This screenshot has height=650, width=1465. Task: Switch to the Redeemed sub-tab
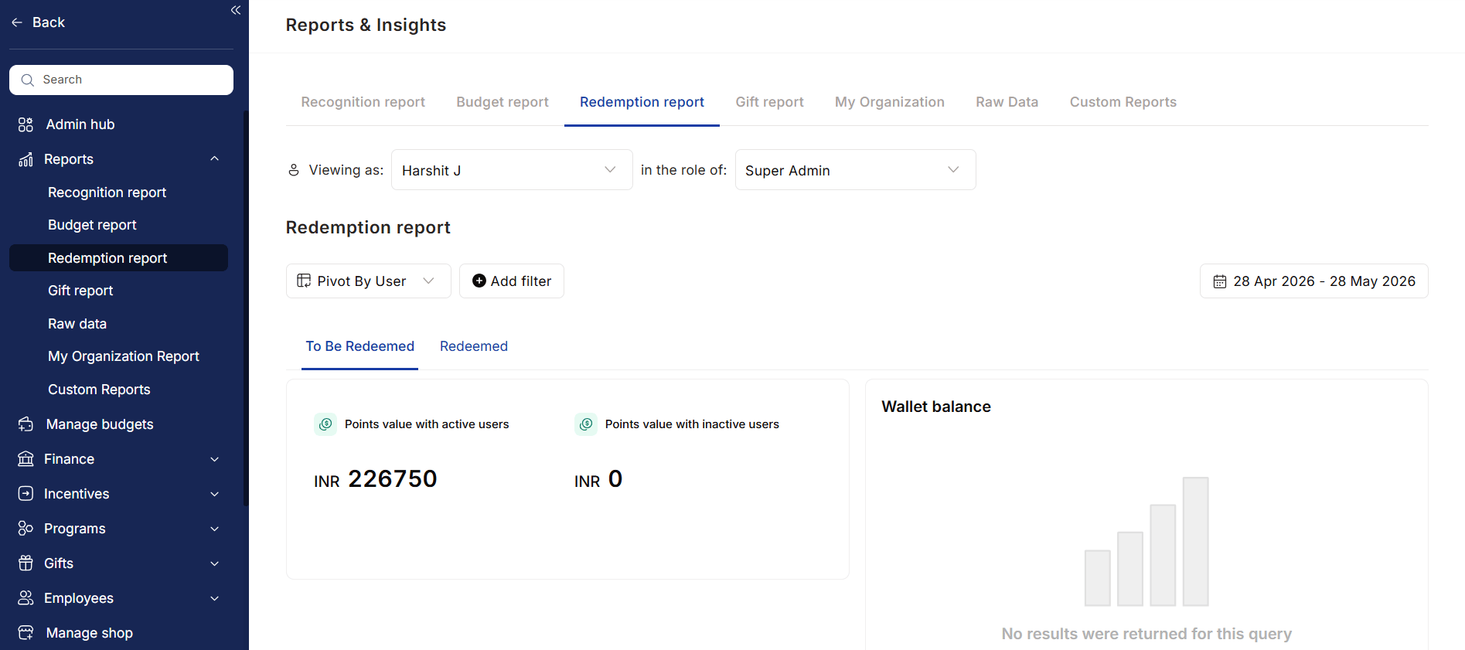(x=474, y=346)
